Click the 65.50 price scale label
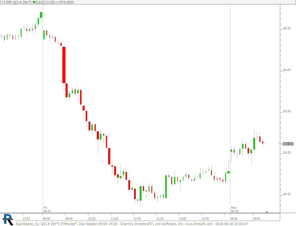 tap(287, 111)
